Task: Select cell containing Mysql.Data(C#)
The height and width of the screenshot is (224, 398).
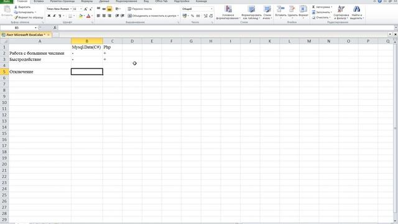Action: tap(86, 47)
